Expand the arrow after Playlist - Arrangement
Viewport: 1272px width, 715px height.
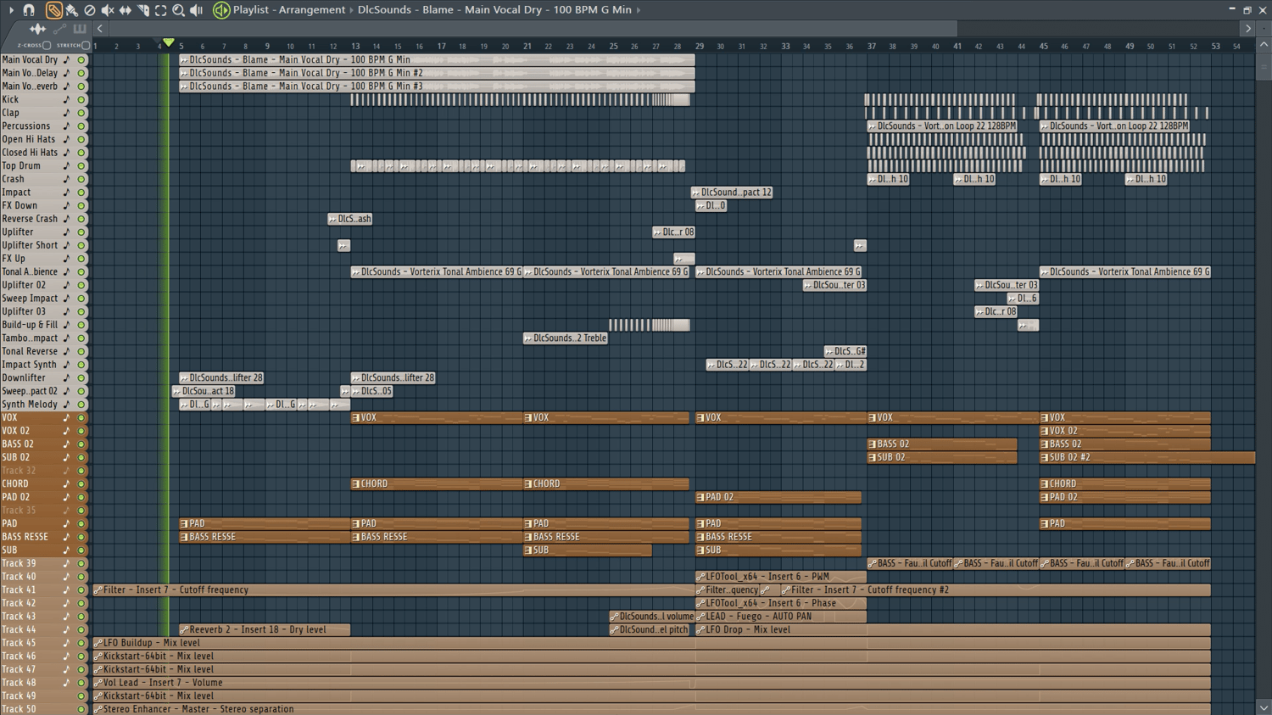point(351,10)
